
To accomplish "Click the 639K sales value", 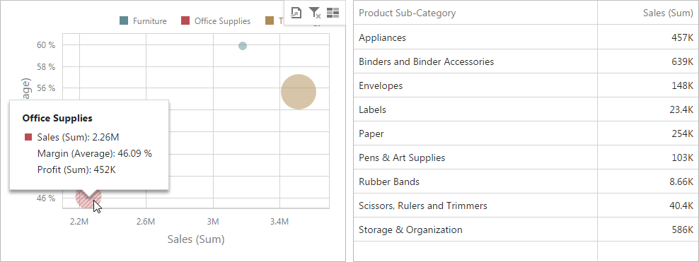I will pyautogui.click(x=682, y=61).
